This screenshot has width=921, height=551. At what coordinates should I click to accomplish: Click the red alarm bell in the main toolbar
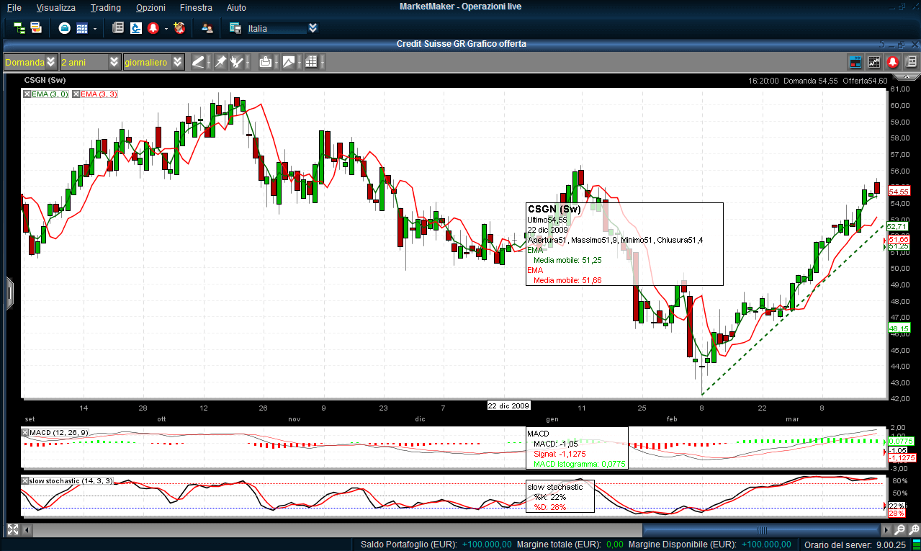point(153,28)
